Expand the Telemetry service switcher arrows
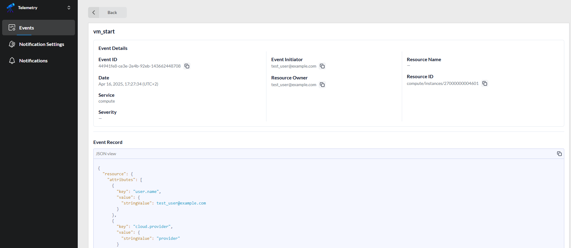571x248 pixels. (x=69, y=8)
